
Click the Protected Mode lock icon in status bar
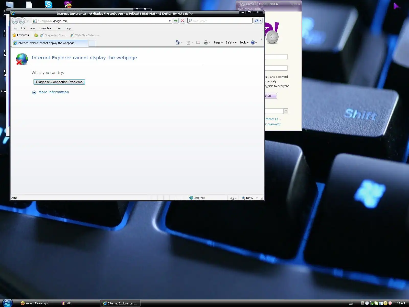click(232, 198)
